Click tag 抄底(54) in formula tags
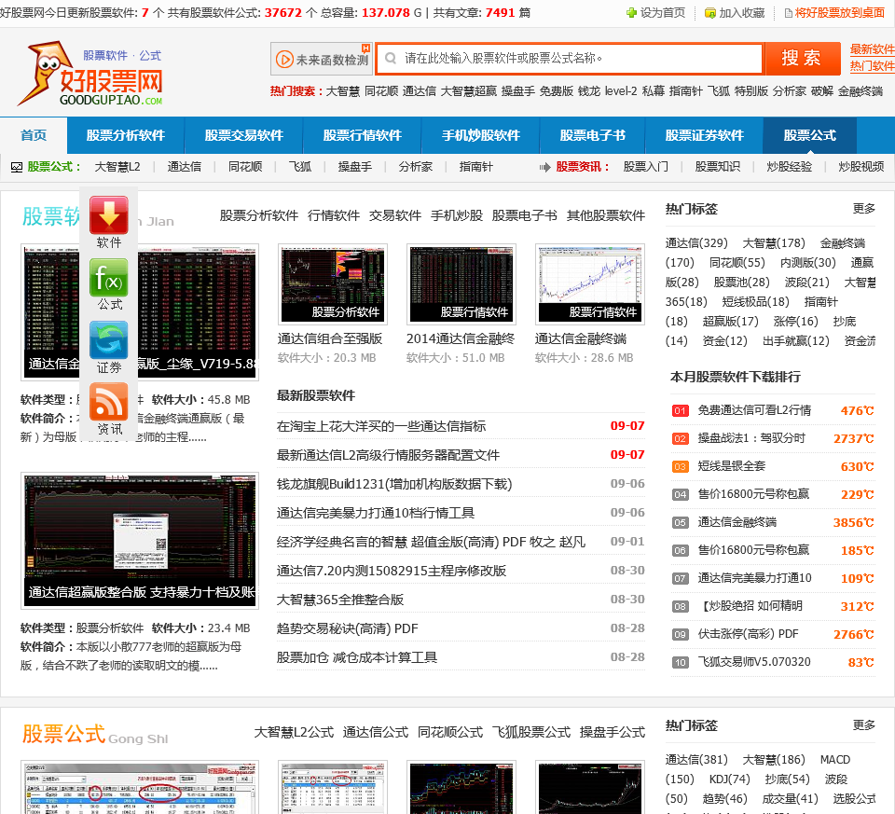This screenshot has height=814, width=895. (x=787, y=780)
